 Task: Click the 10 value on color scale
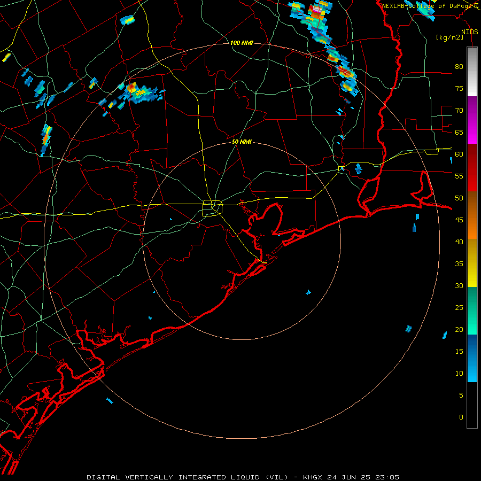(x=459, y=374)
